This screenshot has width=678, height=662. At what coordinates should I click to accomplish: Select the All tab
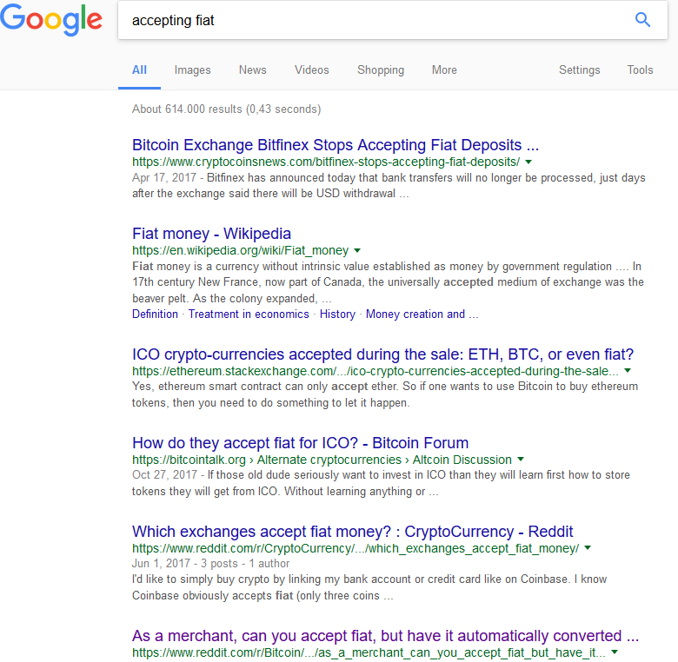(x=139, y=70)
